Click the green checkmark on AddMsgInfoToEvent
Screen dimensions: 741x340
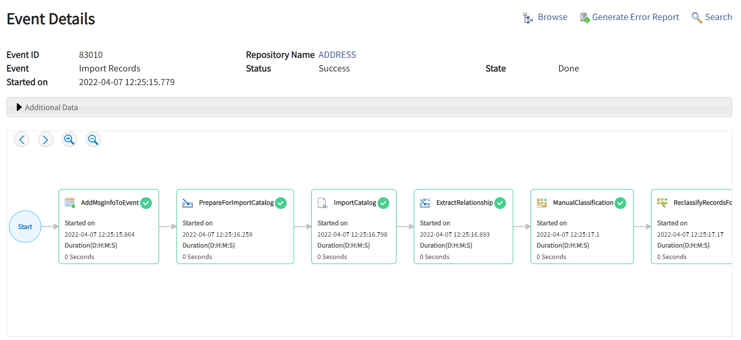146,203
